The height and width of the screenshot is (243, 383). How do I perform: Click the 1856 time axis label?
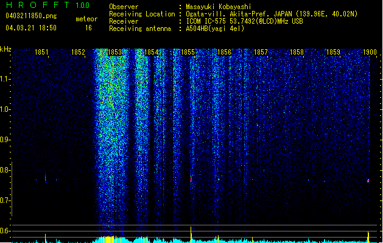pos(224,52)
